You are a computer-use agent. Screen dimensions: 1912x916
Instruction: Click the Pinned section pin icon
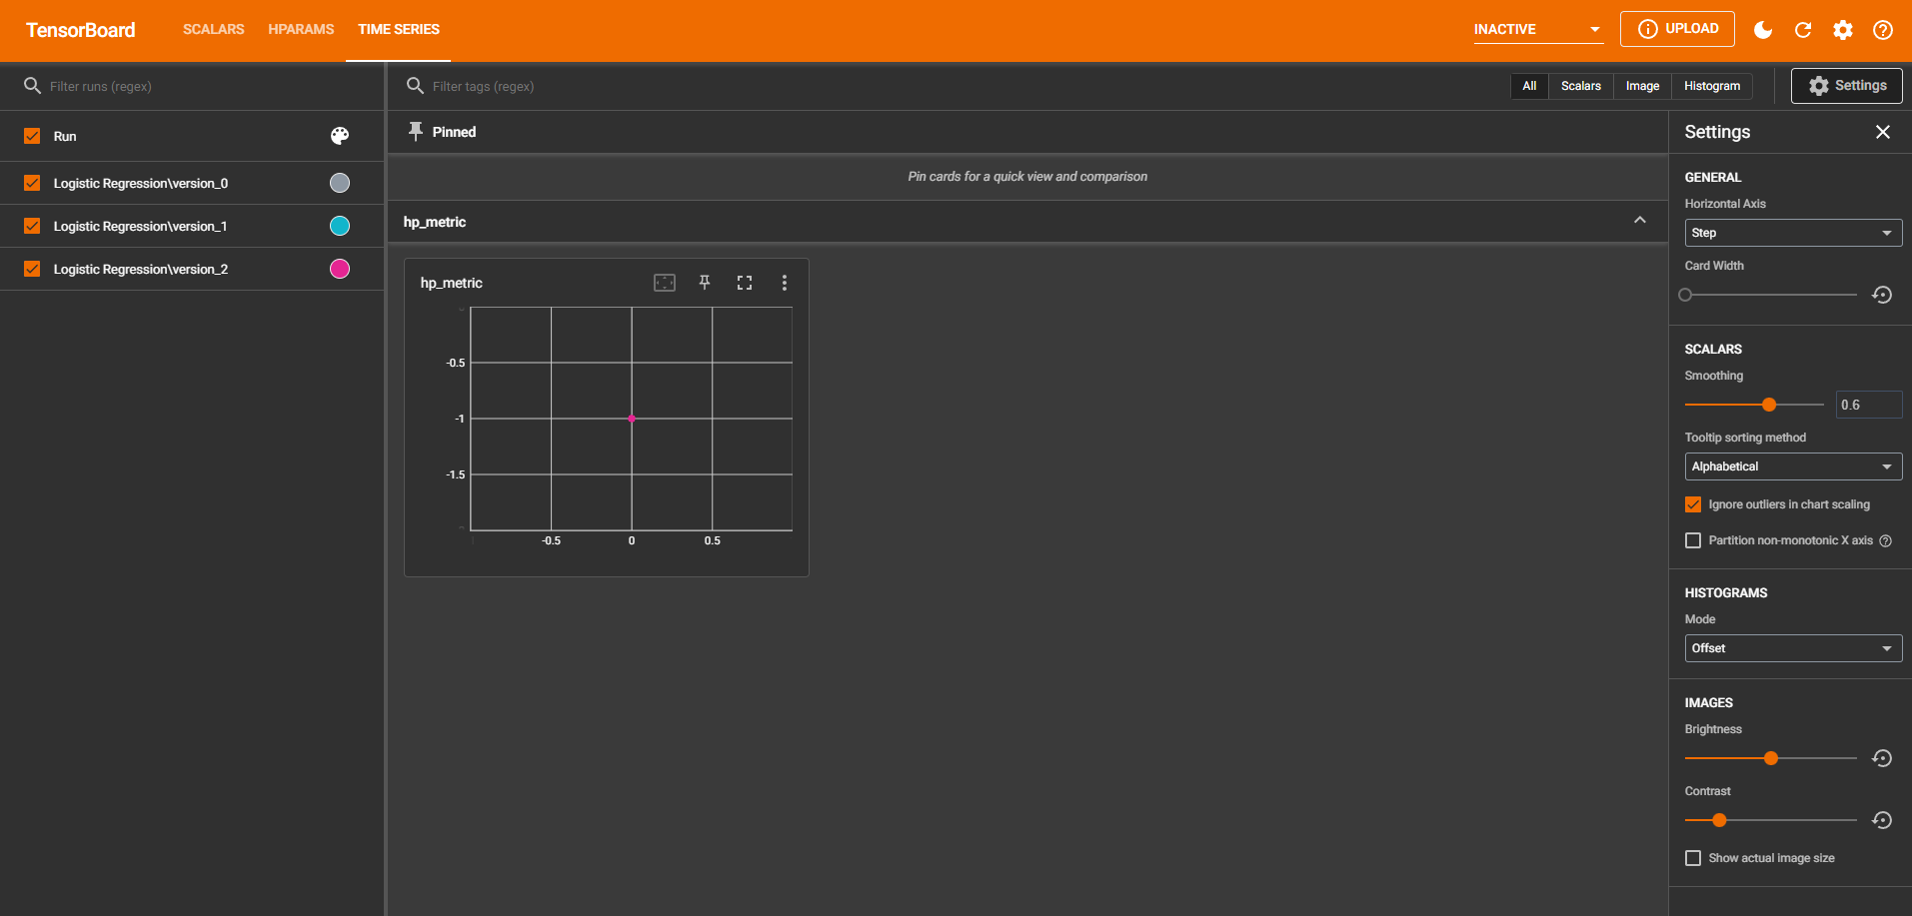(x=416, y=131)
